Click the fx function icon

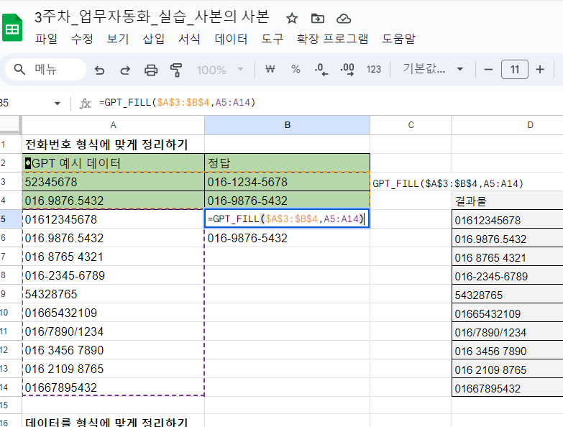(x=85, y=104)
